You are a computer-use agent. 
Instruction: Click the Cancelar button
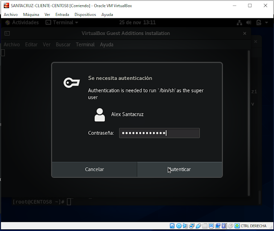point(94,169)
